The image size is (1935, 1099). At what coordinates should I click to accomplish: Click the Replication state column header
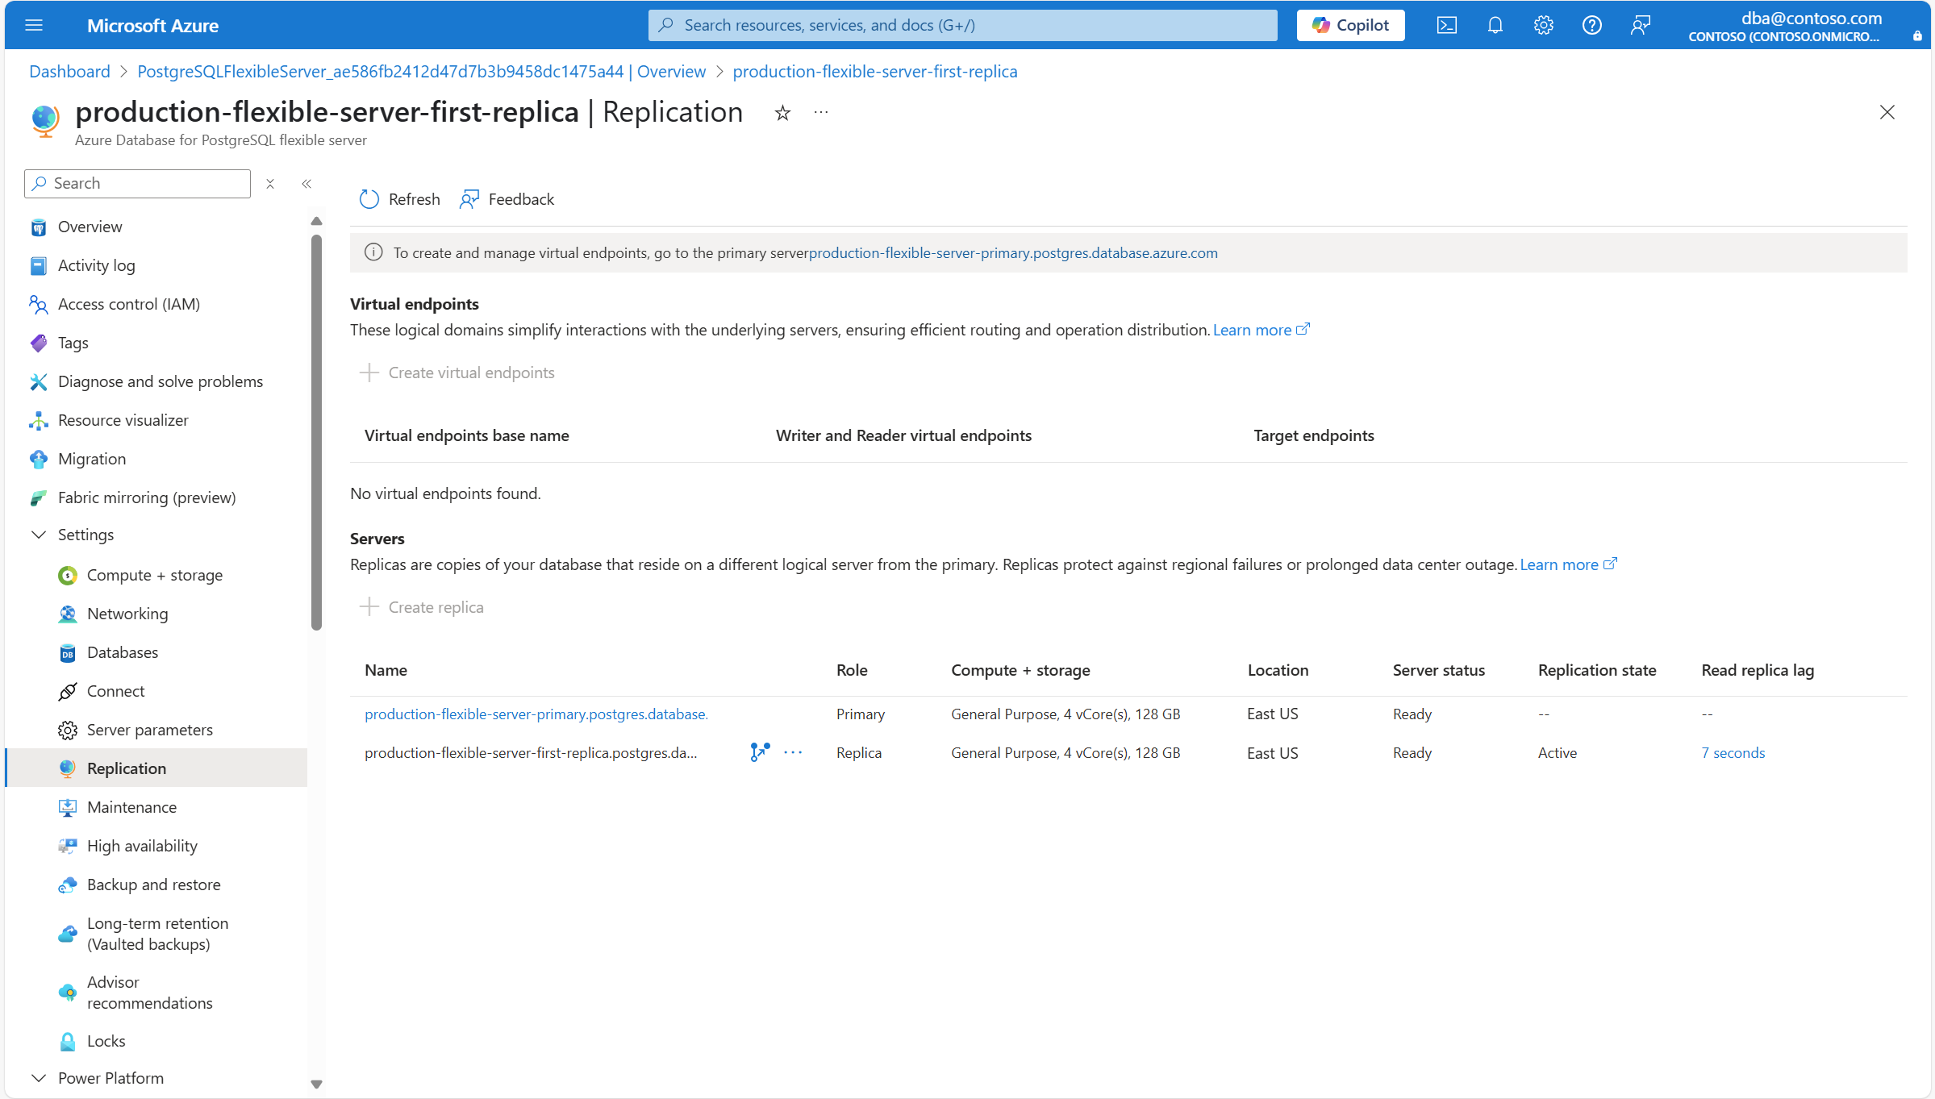coord(1597,670)
